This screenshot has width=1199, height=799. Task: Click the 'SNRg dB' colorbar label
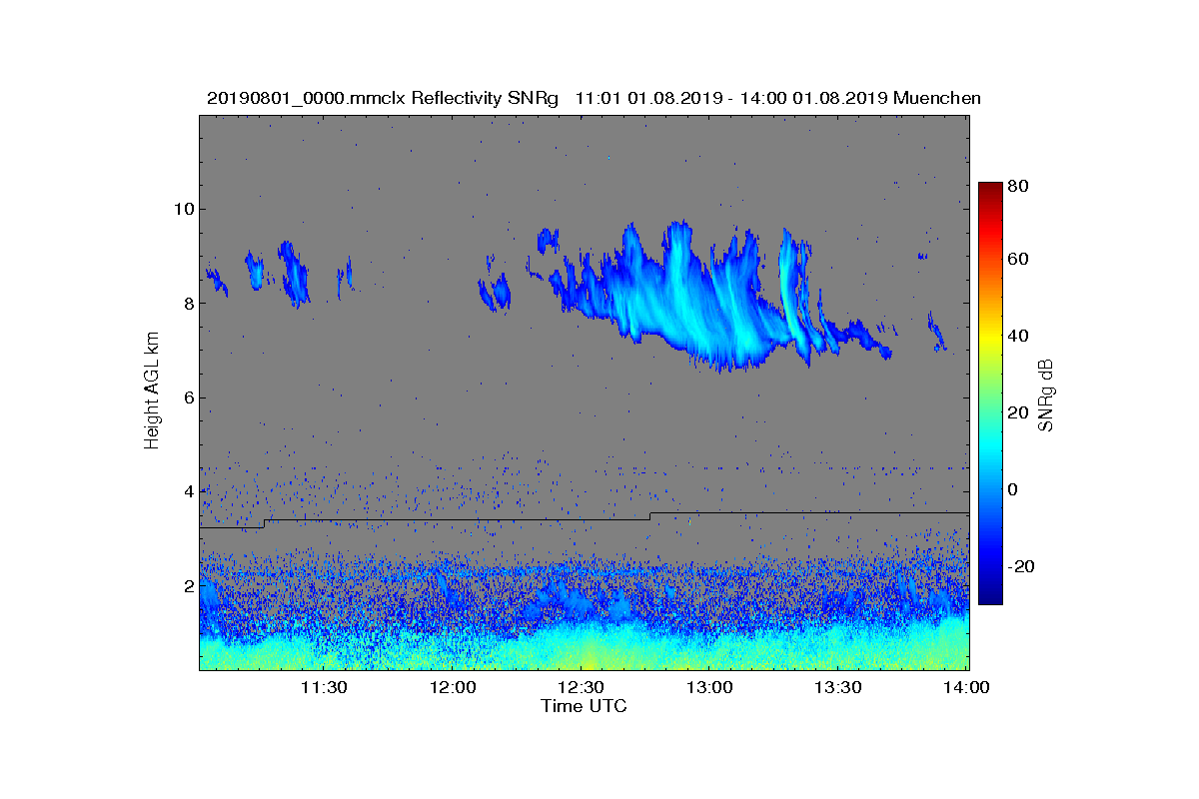click(1047, 396)
